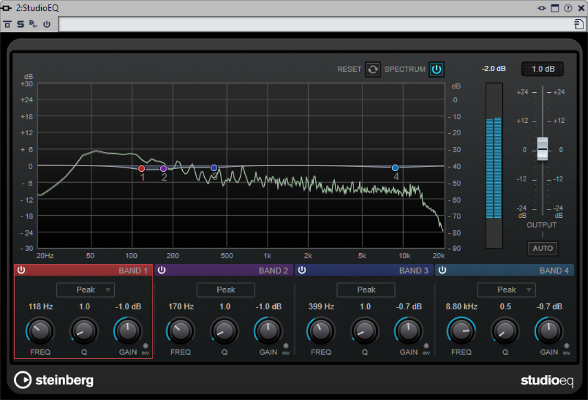This screenshot has width=588, height=400.
Task: Click the 399 Hz frequency value
Action: pyautogui.click(x=321, y=307)
